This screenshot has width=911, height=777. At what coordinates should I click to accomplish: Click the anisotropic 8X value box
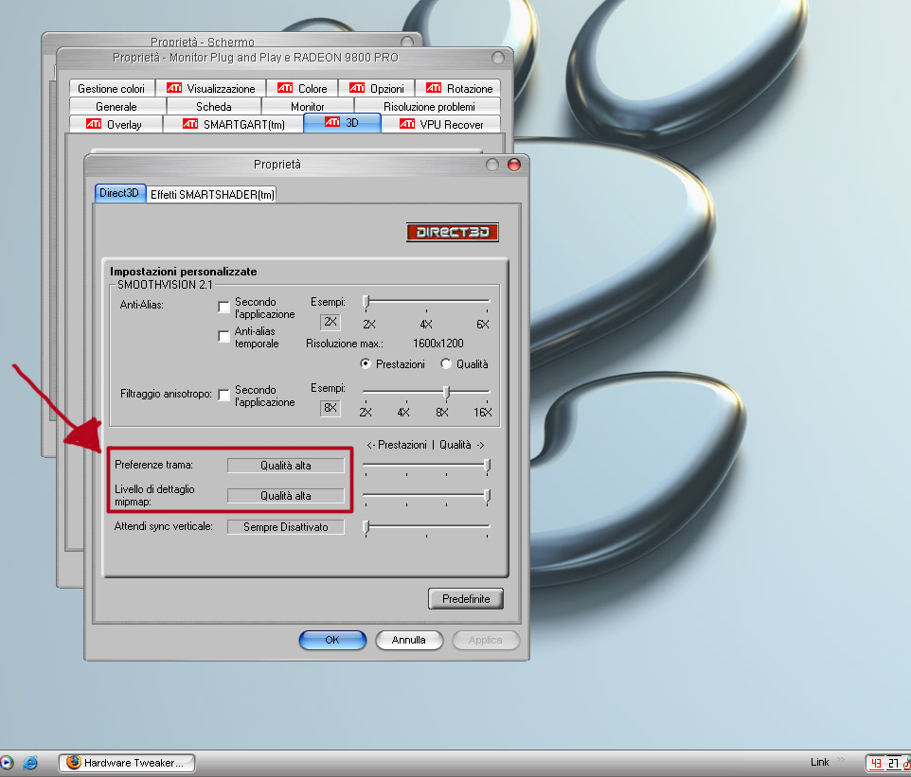pyautogui.click(x=330, y=408)
